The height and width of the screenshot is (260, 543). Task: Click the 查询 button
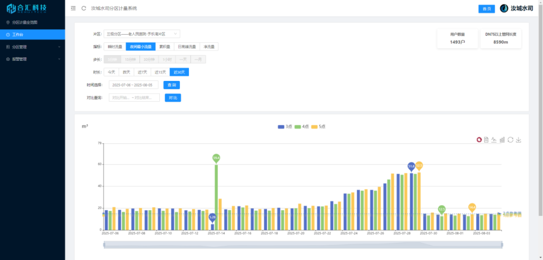tap(171, 85)
